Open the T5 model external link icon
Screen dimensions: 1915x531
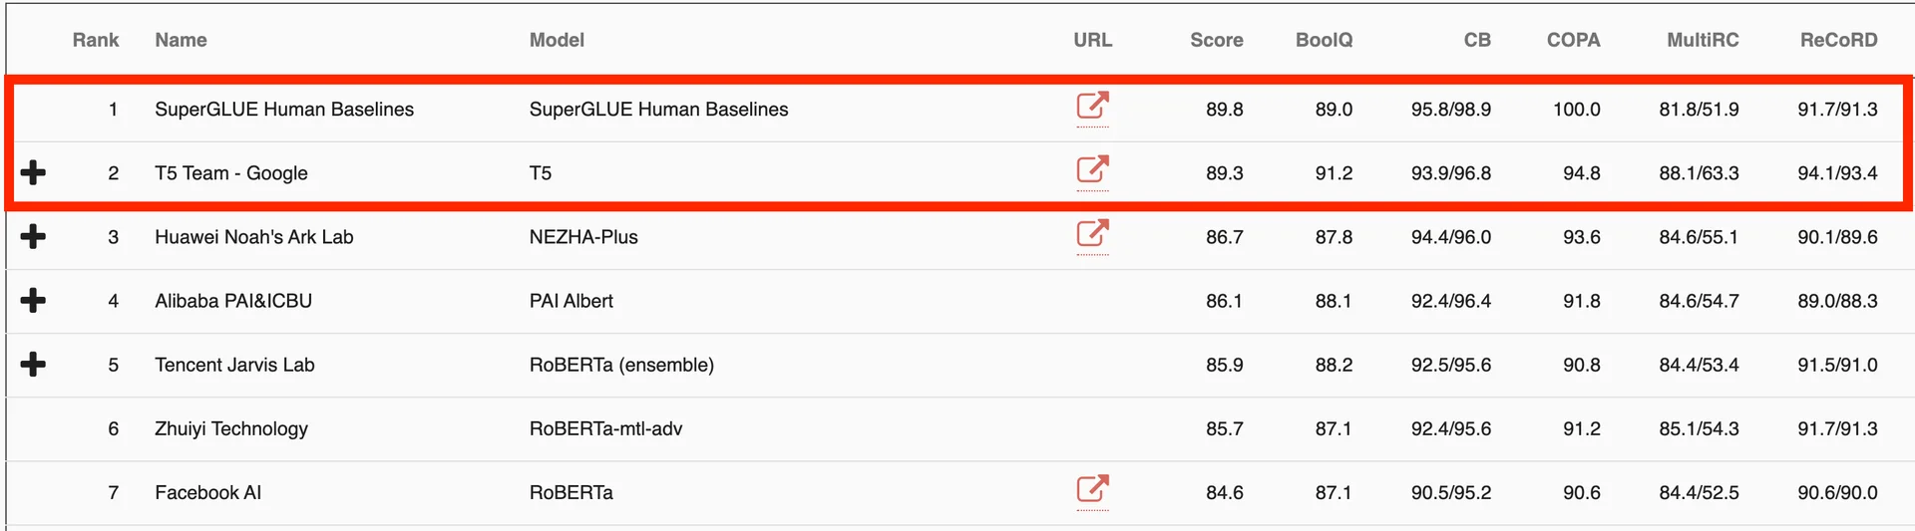(x=1092, y=169)
